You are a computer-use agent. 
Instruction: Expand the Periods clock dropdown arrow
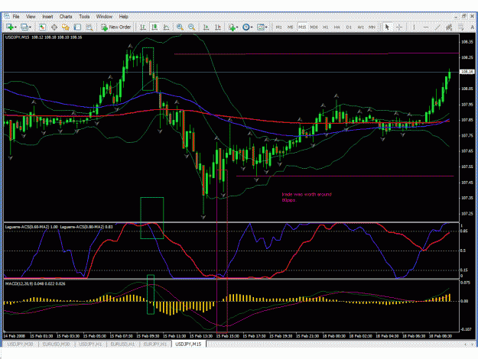point(252,27)
